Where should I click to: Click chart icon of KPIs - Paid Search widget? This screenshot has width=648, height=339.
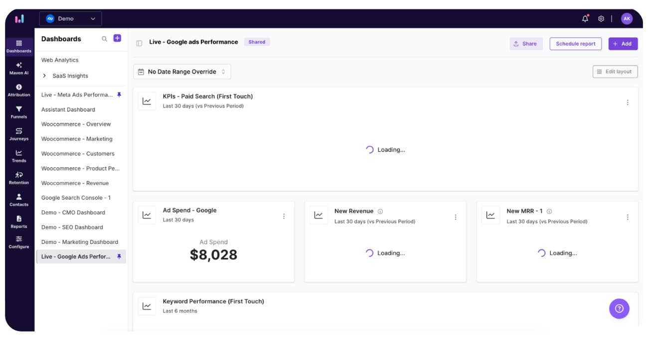coord(147,101)
